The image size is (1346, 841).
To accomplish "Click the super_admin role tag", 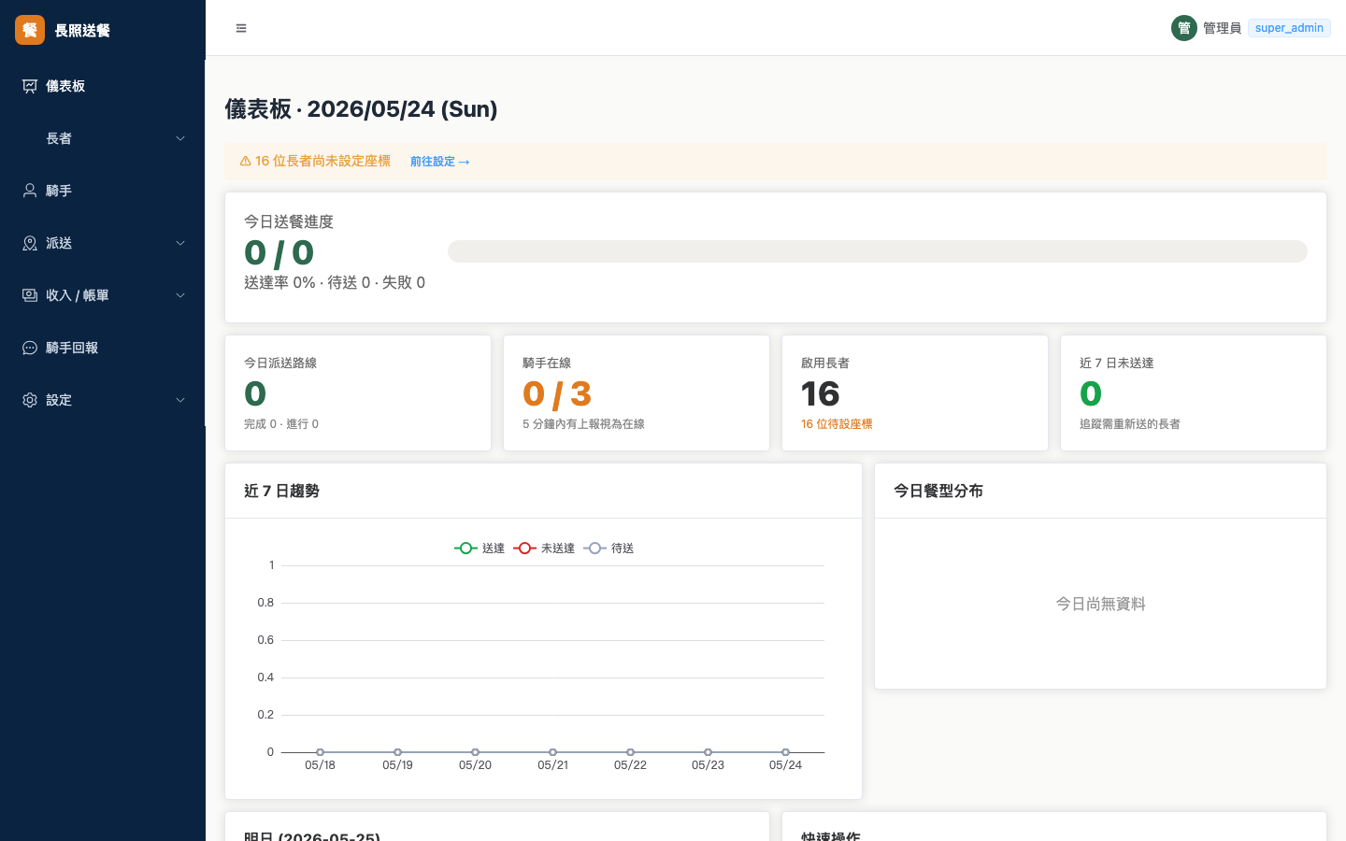I will click(1289, 28).
